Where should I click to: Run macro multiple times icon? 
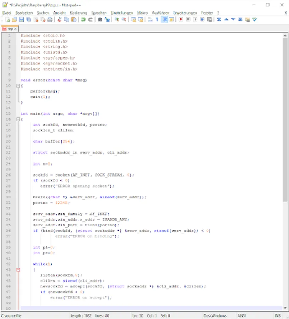tap(202, 19)
